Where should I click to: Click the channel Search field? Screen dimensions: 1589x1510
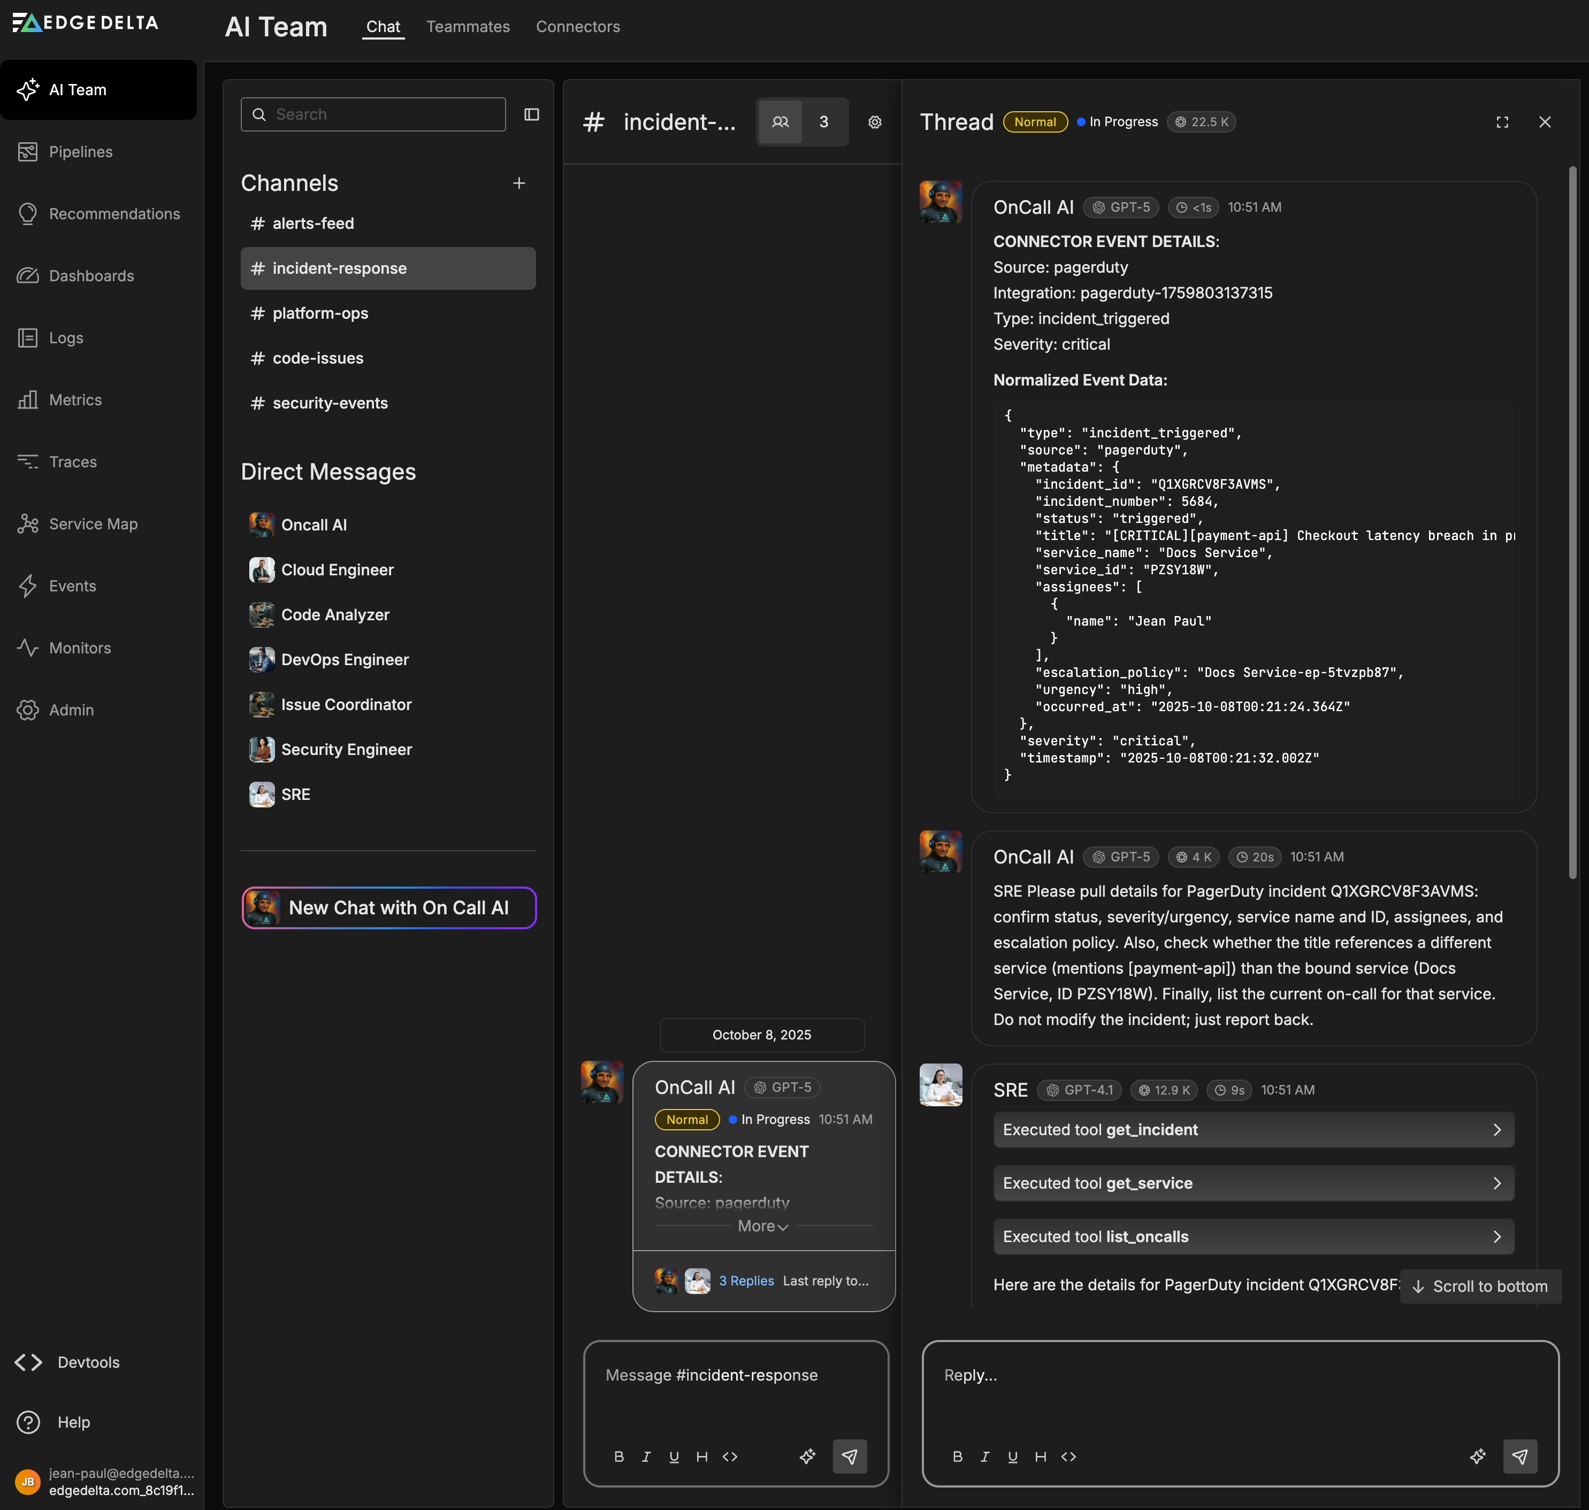(373, 114)
